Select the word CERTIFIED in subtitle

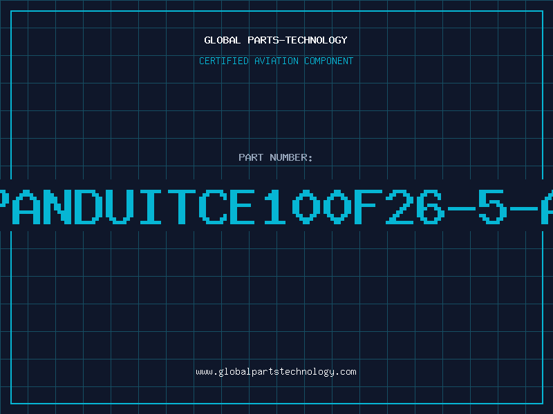pyautogui.click(x=224, y=61)
